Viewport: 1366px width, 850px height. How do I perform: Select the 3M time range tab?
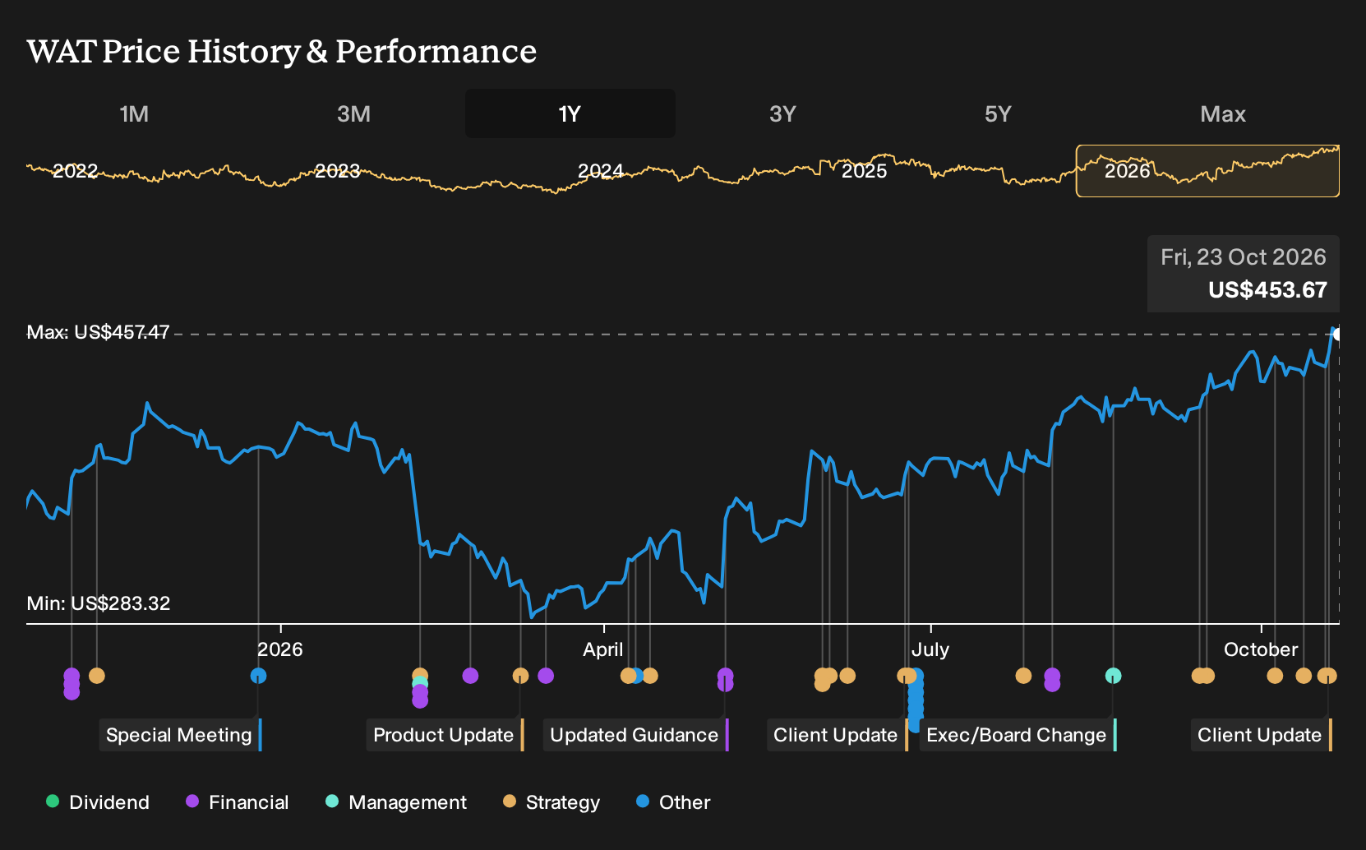[353, 113]
